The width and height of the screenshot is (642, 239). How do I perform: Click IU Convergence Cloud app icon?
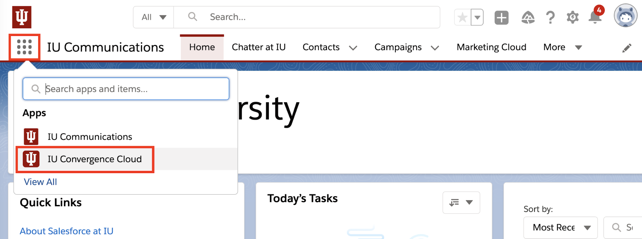pos(31,159)
